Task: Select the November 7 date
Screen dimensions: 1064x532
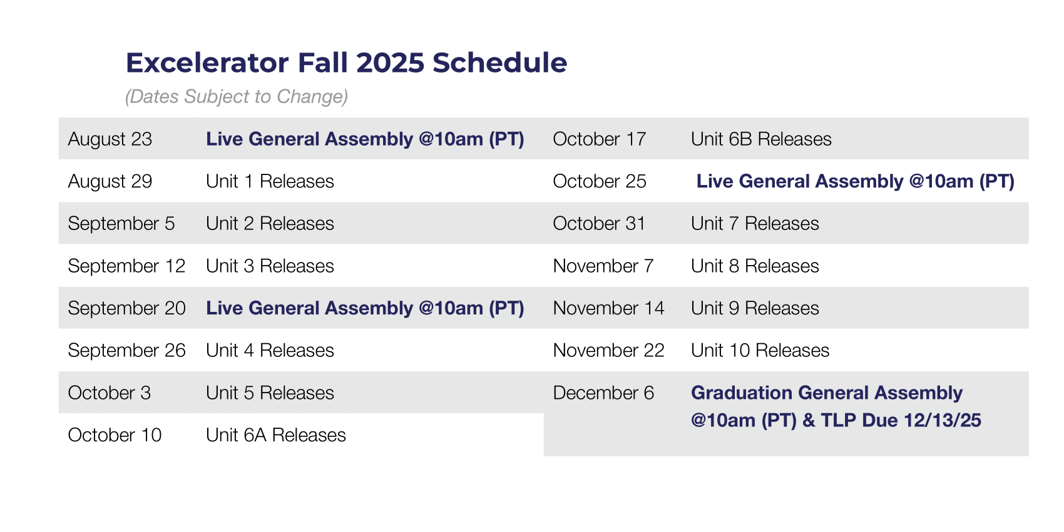Action: 603,266
